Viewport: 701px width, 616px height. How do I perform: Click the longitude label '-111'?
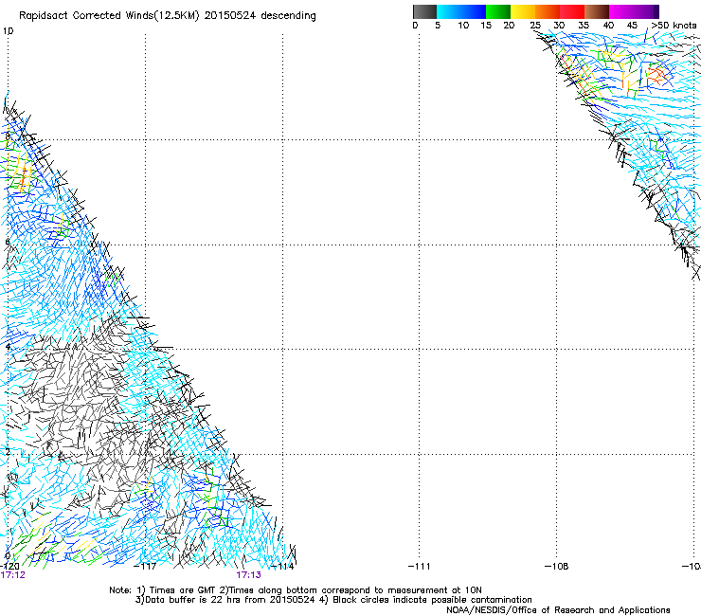[419, 567]
